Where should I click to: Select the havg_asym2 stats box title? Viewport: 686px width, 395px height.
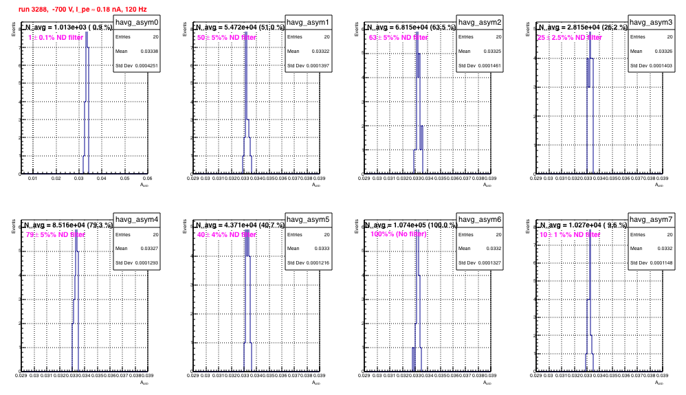(480, 22)
